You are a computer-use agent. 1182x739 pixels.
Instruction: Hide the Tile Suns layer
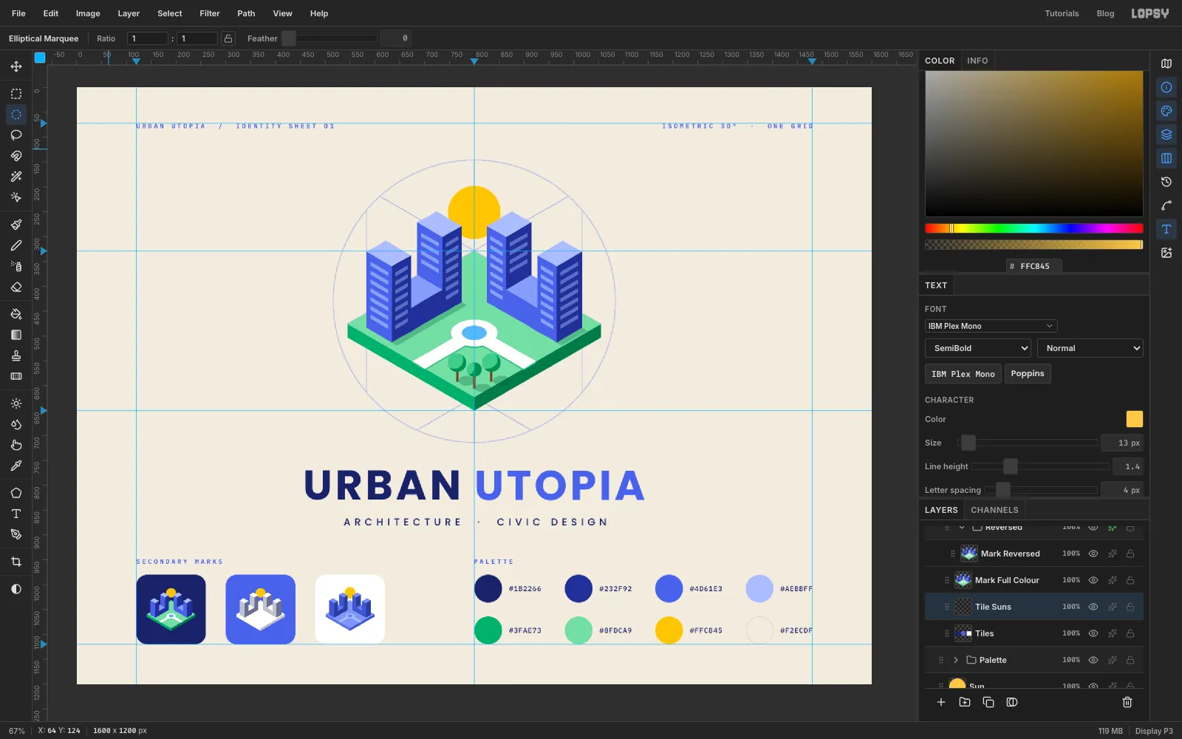coord(1093,607)
